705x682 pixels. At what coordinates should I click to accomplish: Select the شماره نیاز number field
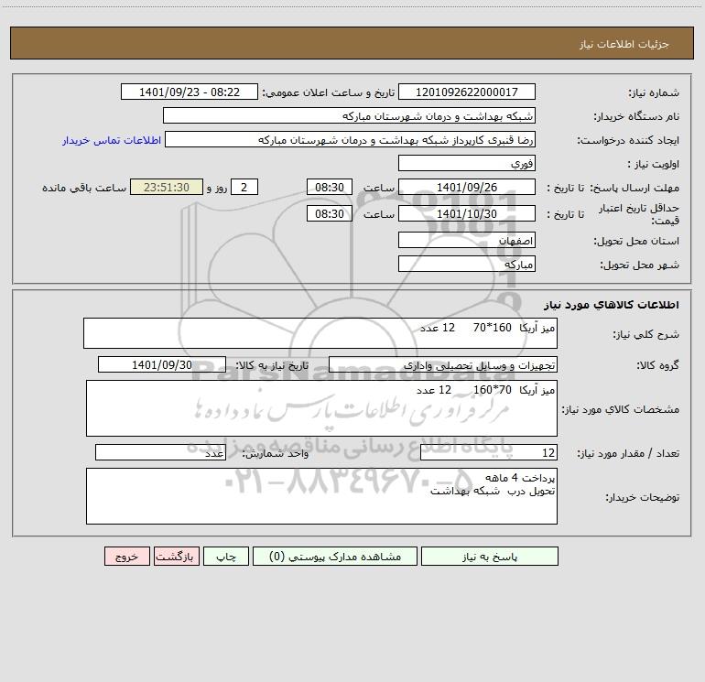(467, 92)
